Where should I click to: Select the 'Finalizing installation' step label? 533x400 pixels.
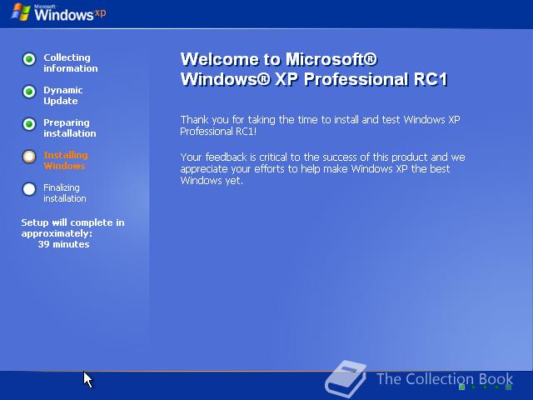coord(65,193)
